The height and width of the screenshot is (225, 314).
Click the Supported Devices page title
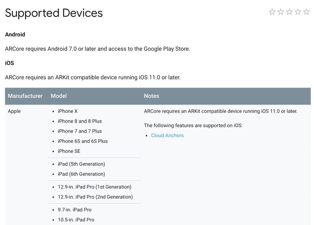(x=54, y=13)
